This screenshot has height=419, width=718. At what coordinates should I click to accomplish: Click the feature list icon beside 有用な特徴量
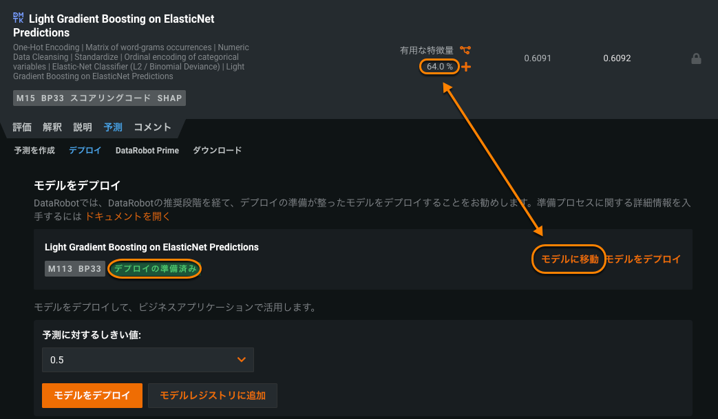click(x=466, y=50)
